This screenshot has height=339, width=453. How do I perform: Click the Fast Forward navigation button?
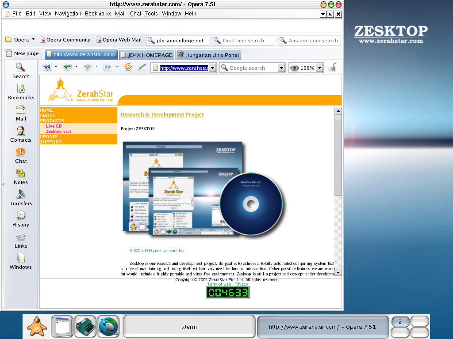click(x=108, y=67)
